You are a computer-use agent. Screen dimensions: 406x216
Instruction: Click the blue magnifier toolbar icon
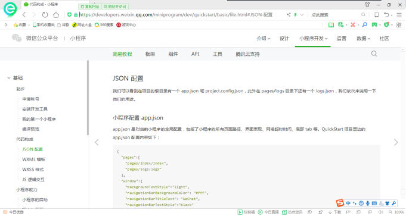(365, 25)
